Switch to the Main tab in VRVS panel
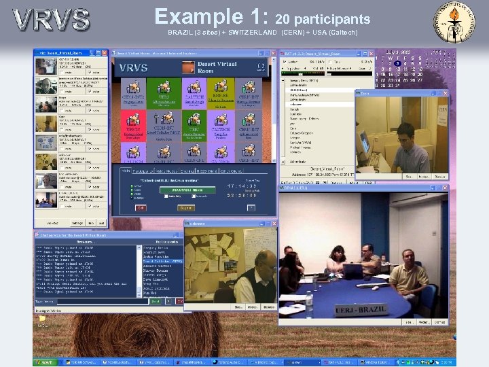This screenshot has width=489, height=367. pos(126,171)
